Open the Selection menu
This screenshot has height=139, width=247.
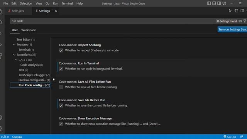tap(26, 3)
